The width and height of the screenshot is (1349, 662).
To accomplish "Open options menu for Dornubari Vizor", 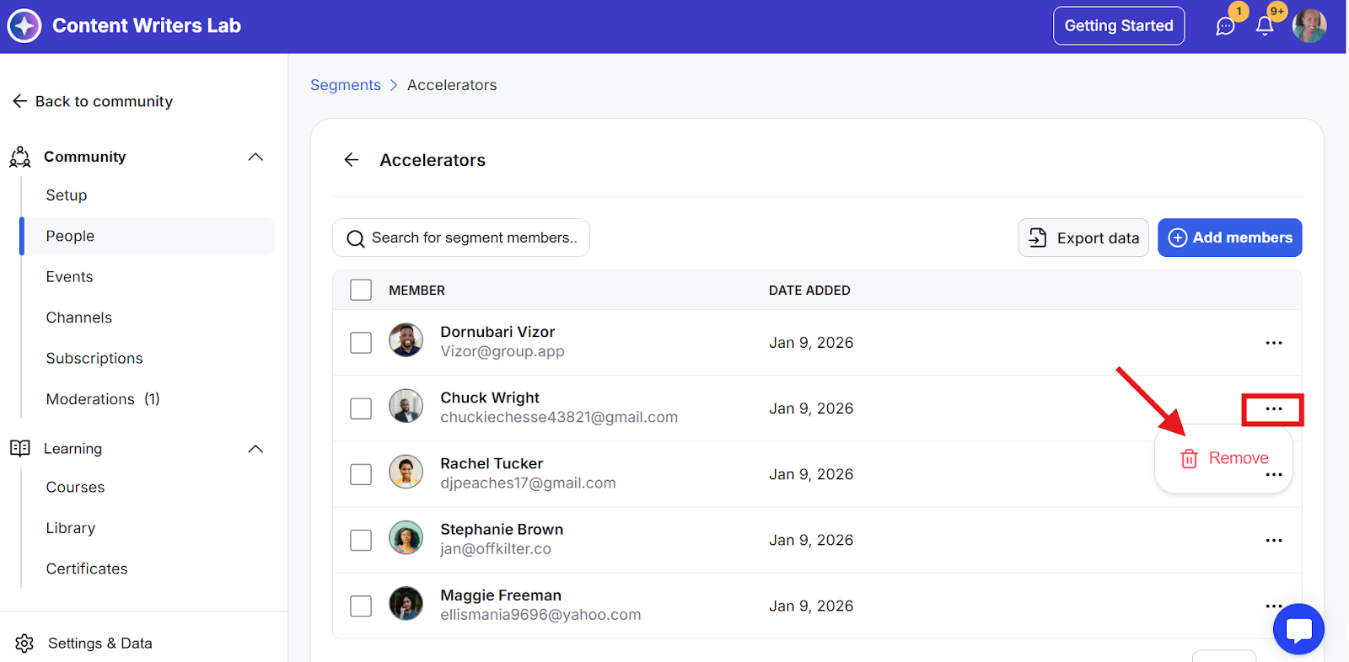I will (1274, 343).
